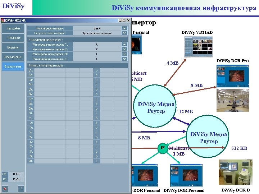This screenshot has height=194, width=259.
Task: Click row number label 04
Action: (31, 85)
